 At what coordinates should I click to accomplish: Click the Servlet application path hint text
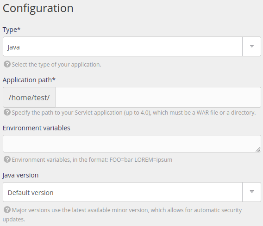coord(134,113)
